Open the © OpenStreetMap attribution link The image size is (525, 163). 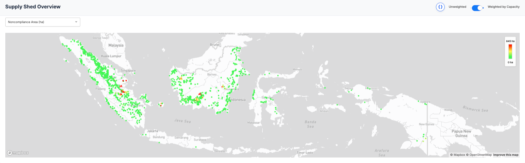click(x=479, y=155)
